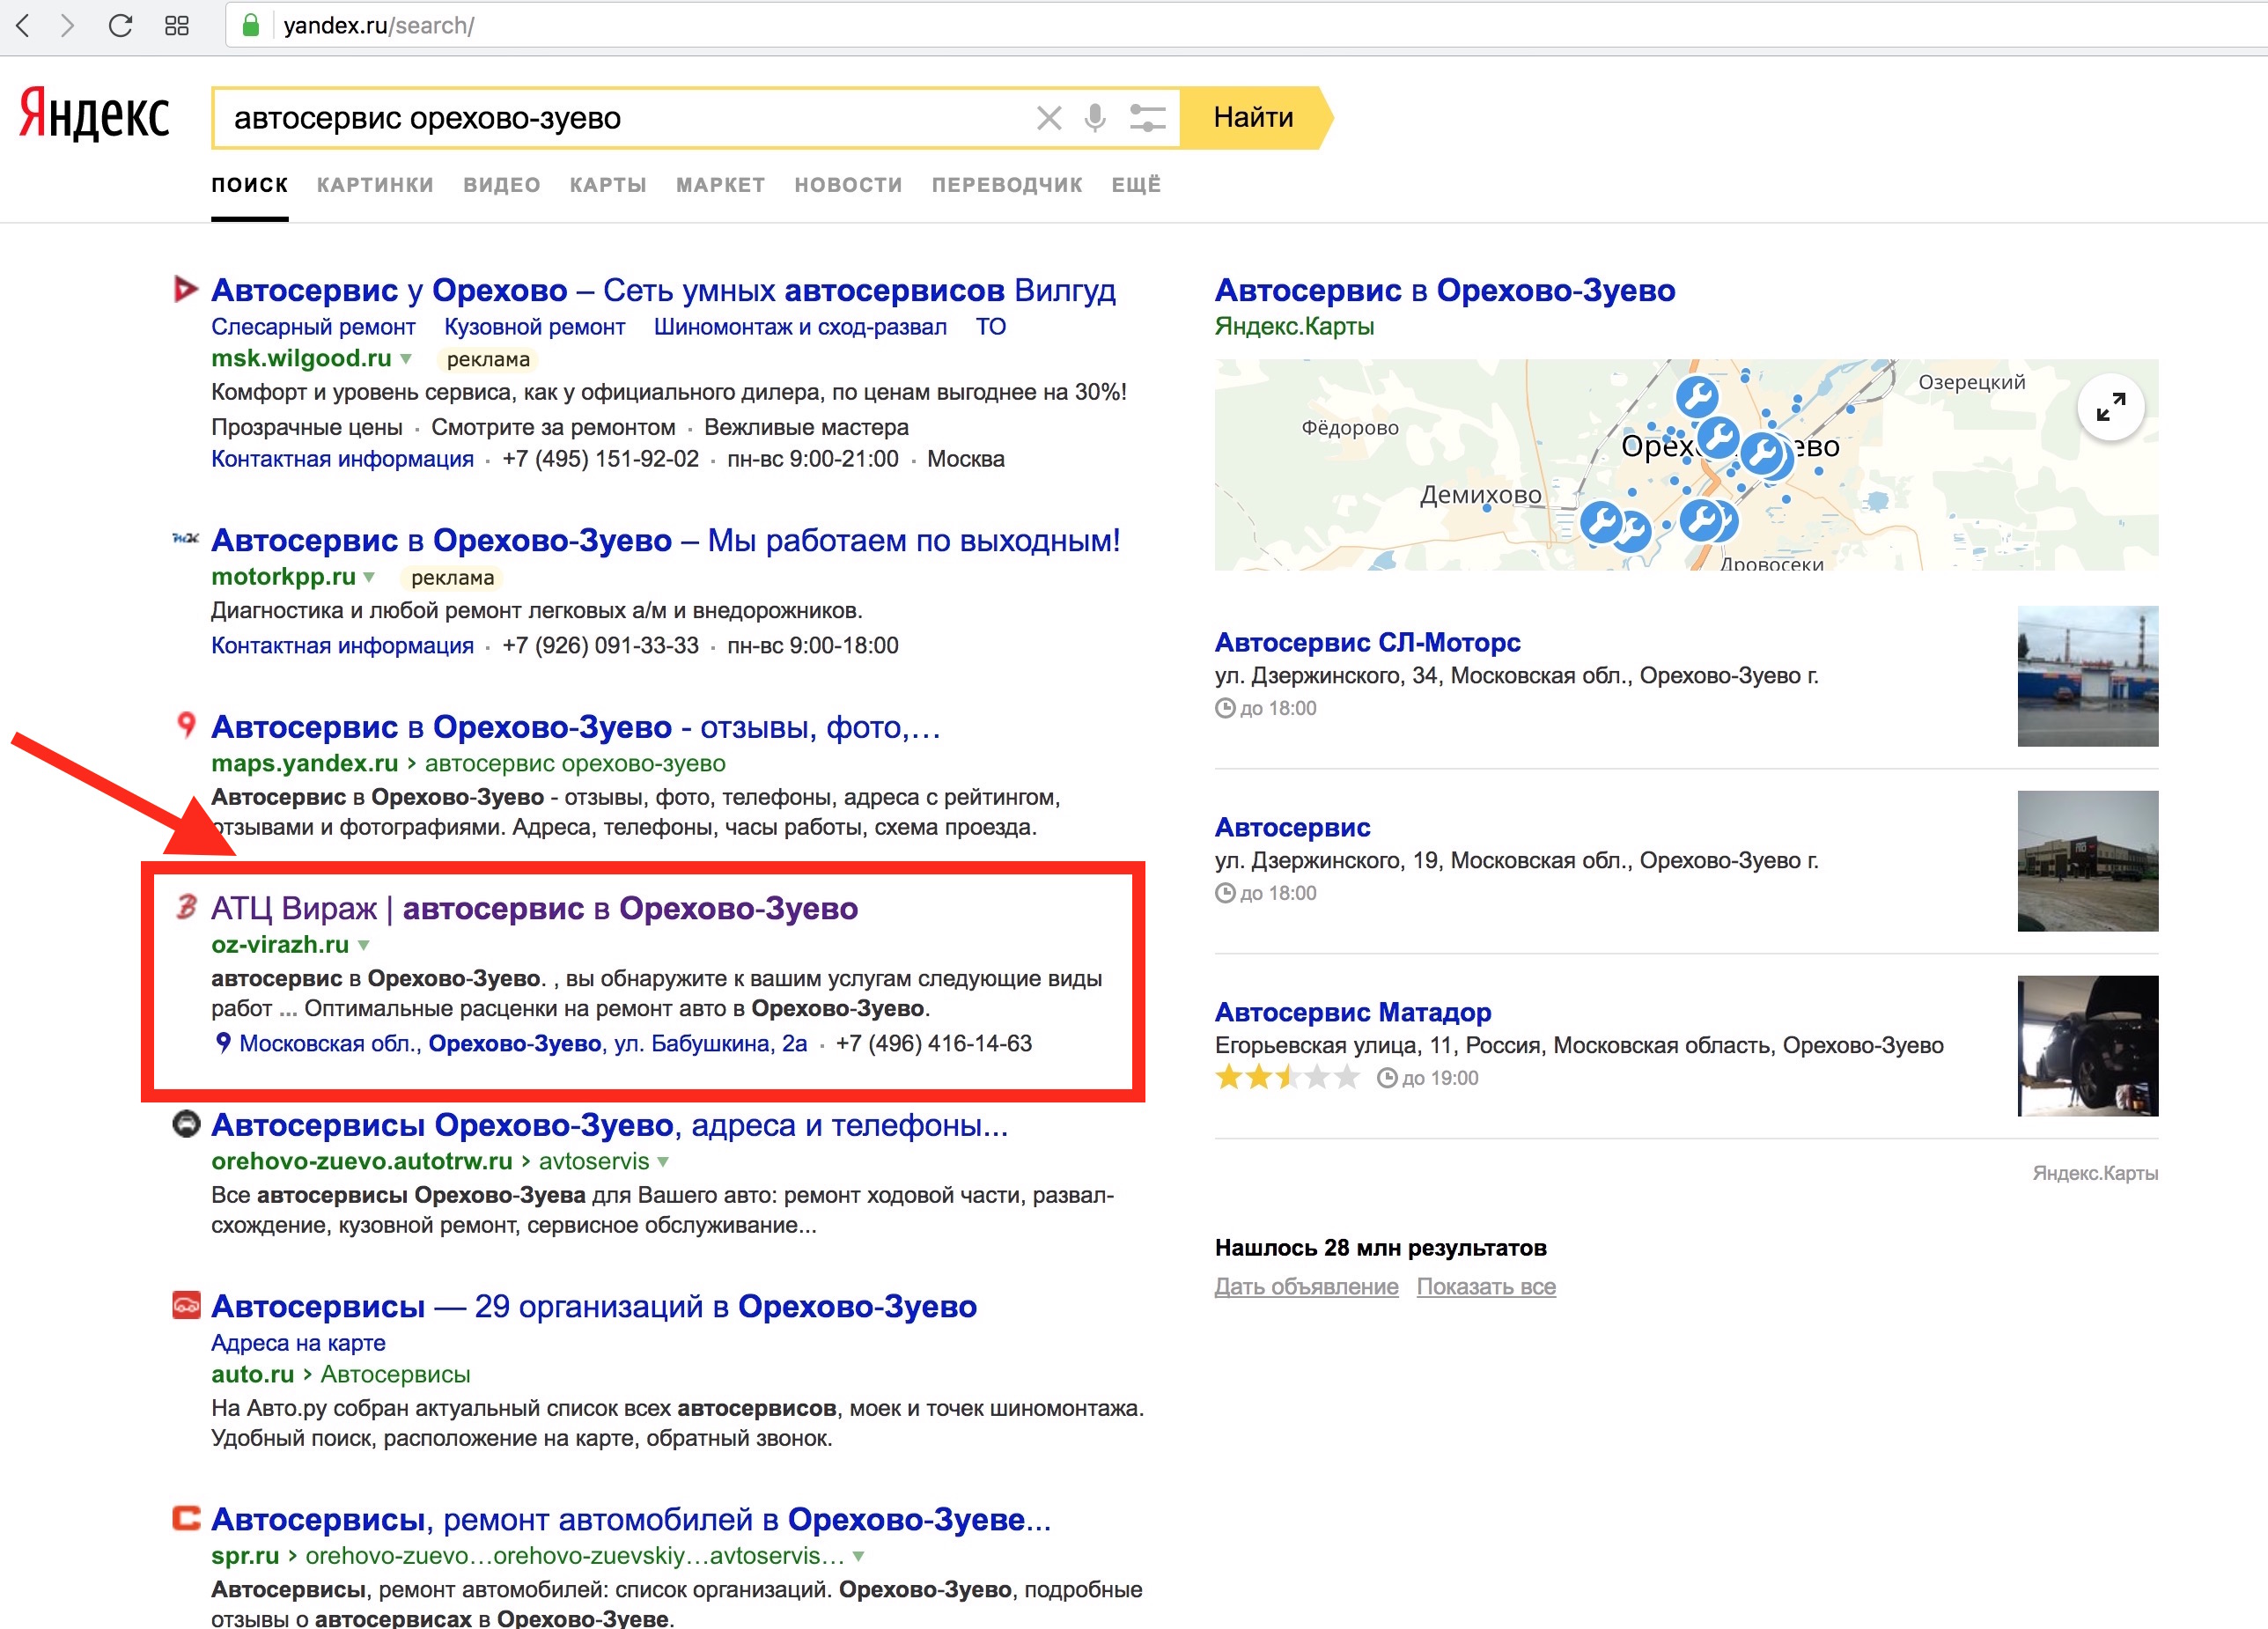Click the Yandex logo
This screenshot has height=1629, width=2268.
[x=95, y=115]
